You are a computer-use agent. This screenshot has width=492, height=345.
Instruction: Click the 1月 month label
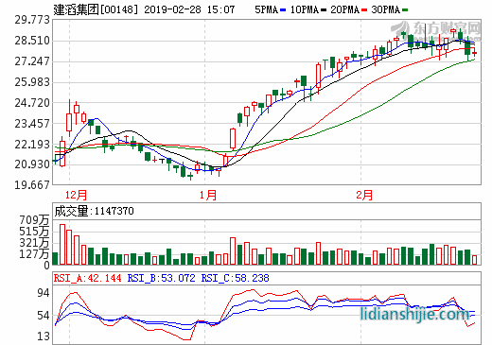point(208,195)
